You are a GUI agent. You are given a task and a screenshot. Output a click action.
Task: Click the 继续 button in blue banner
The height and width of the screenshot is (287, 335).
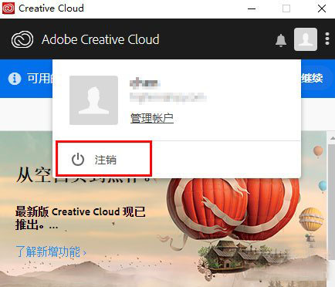(312, 78)
